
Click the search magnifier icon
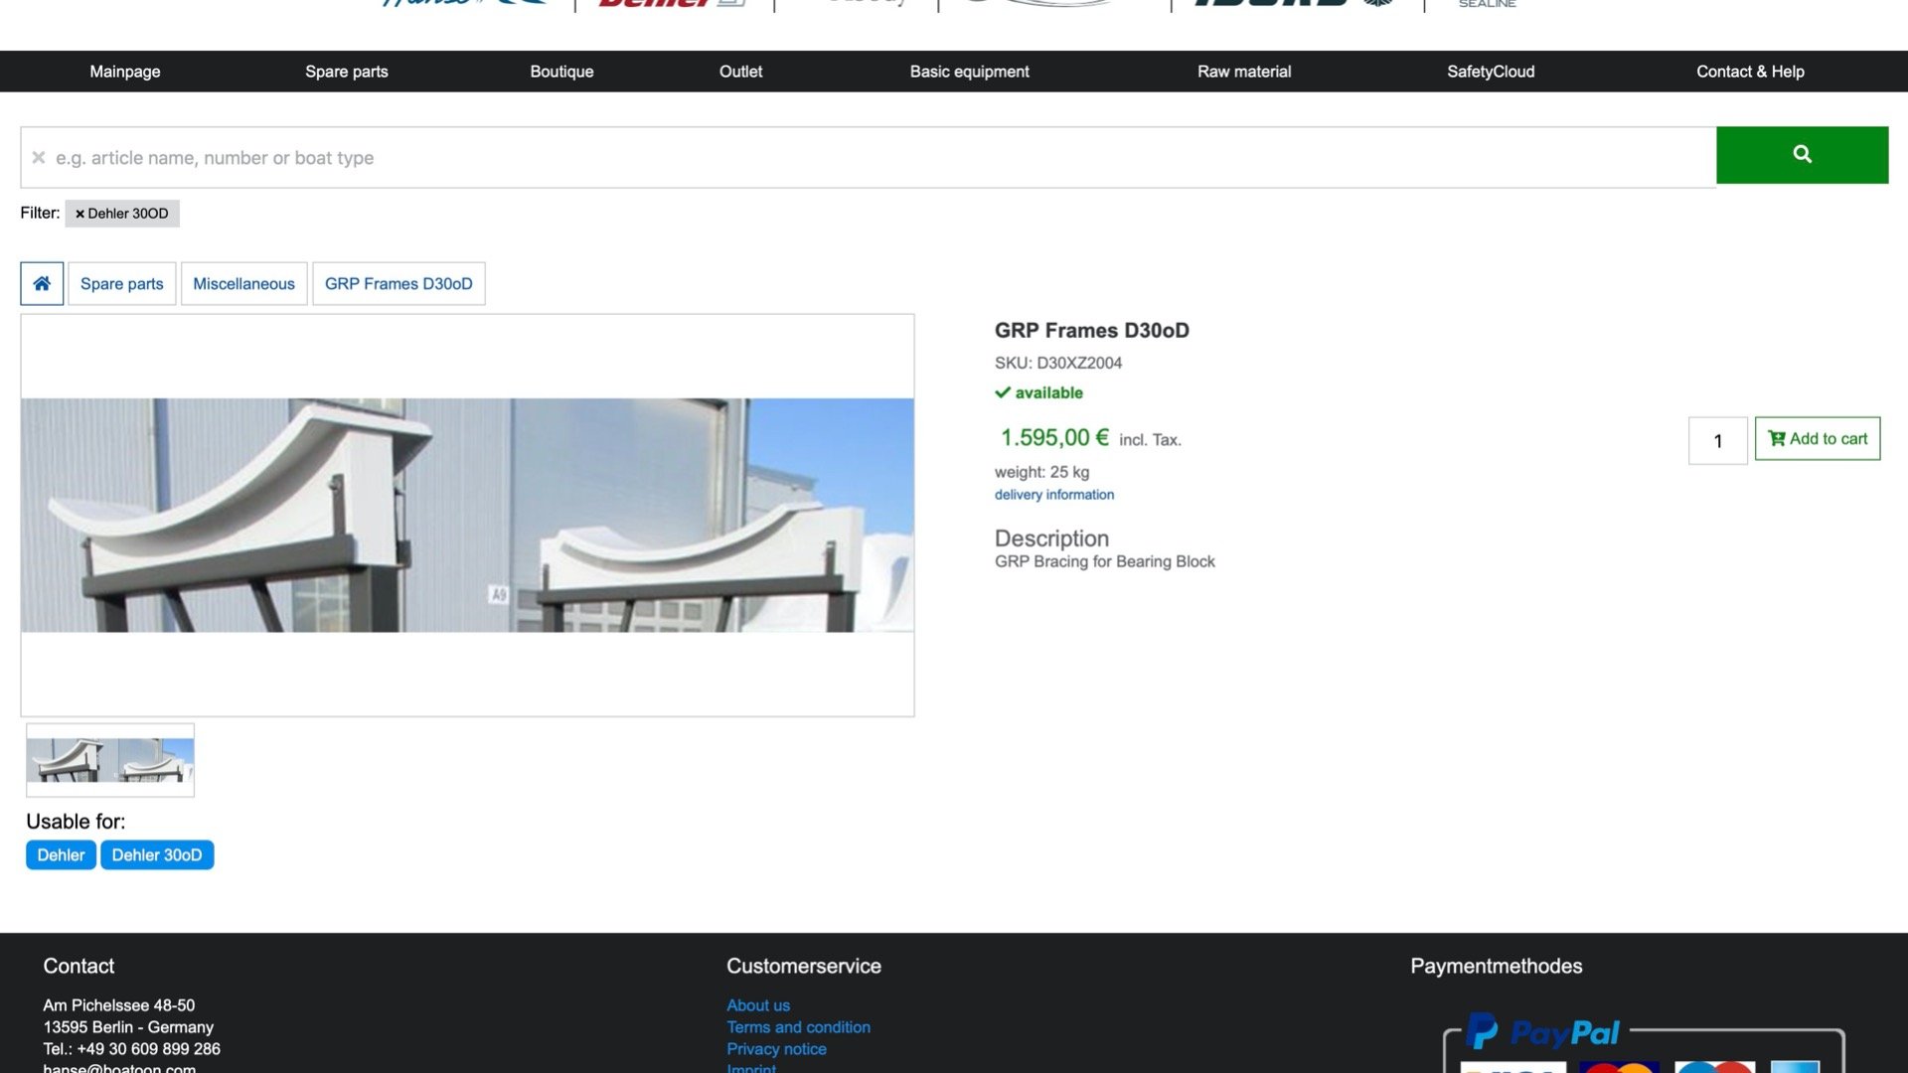(1802, 154)
